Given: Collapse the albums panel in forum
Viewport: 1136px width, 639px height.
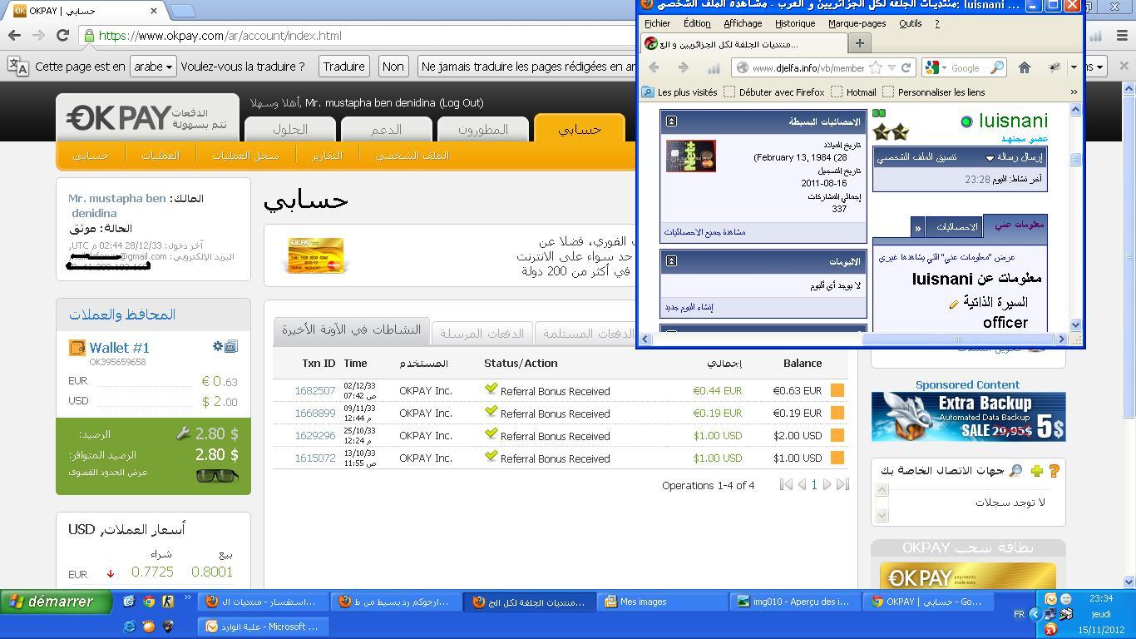Looking at the screenshot, I should [x=671, y=261].
